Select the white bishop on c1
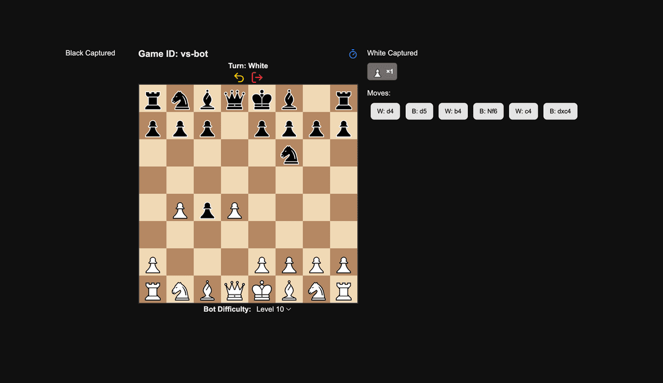The height and width of the screenshot is (383, 663). (207, 290)
